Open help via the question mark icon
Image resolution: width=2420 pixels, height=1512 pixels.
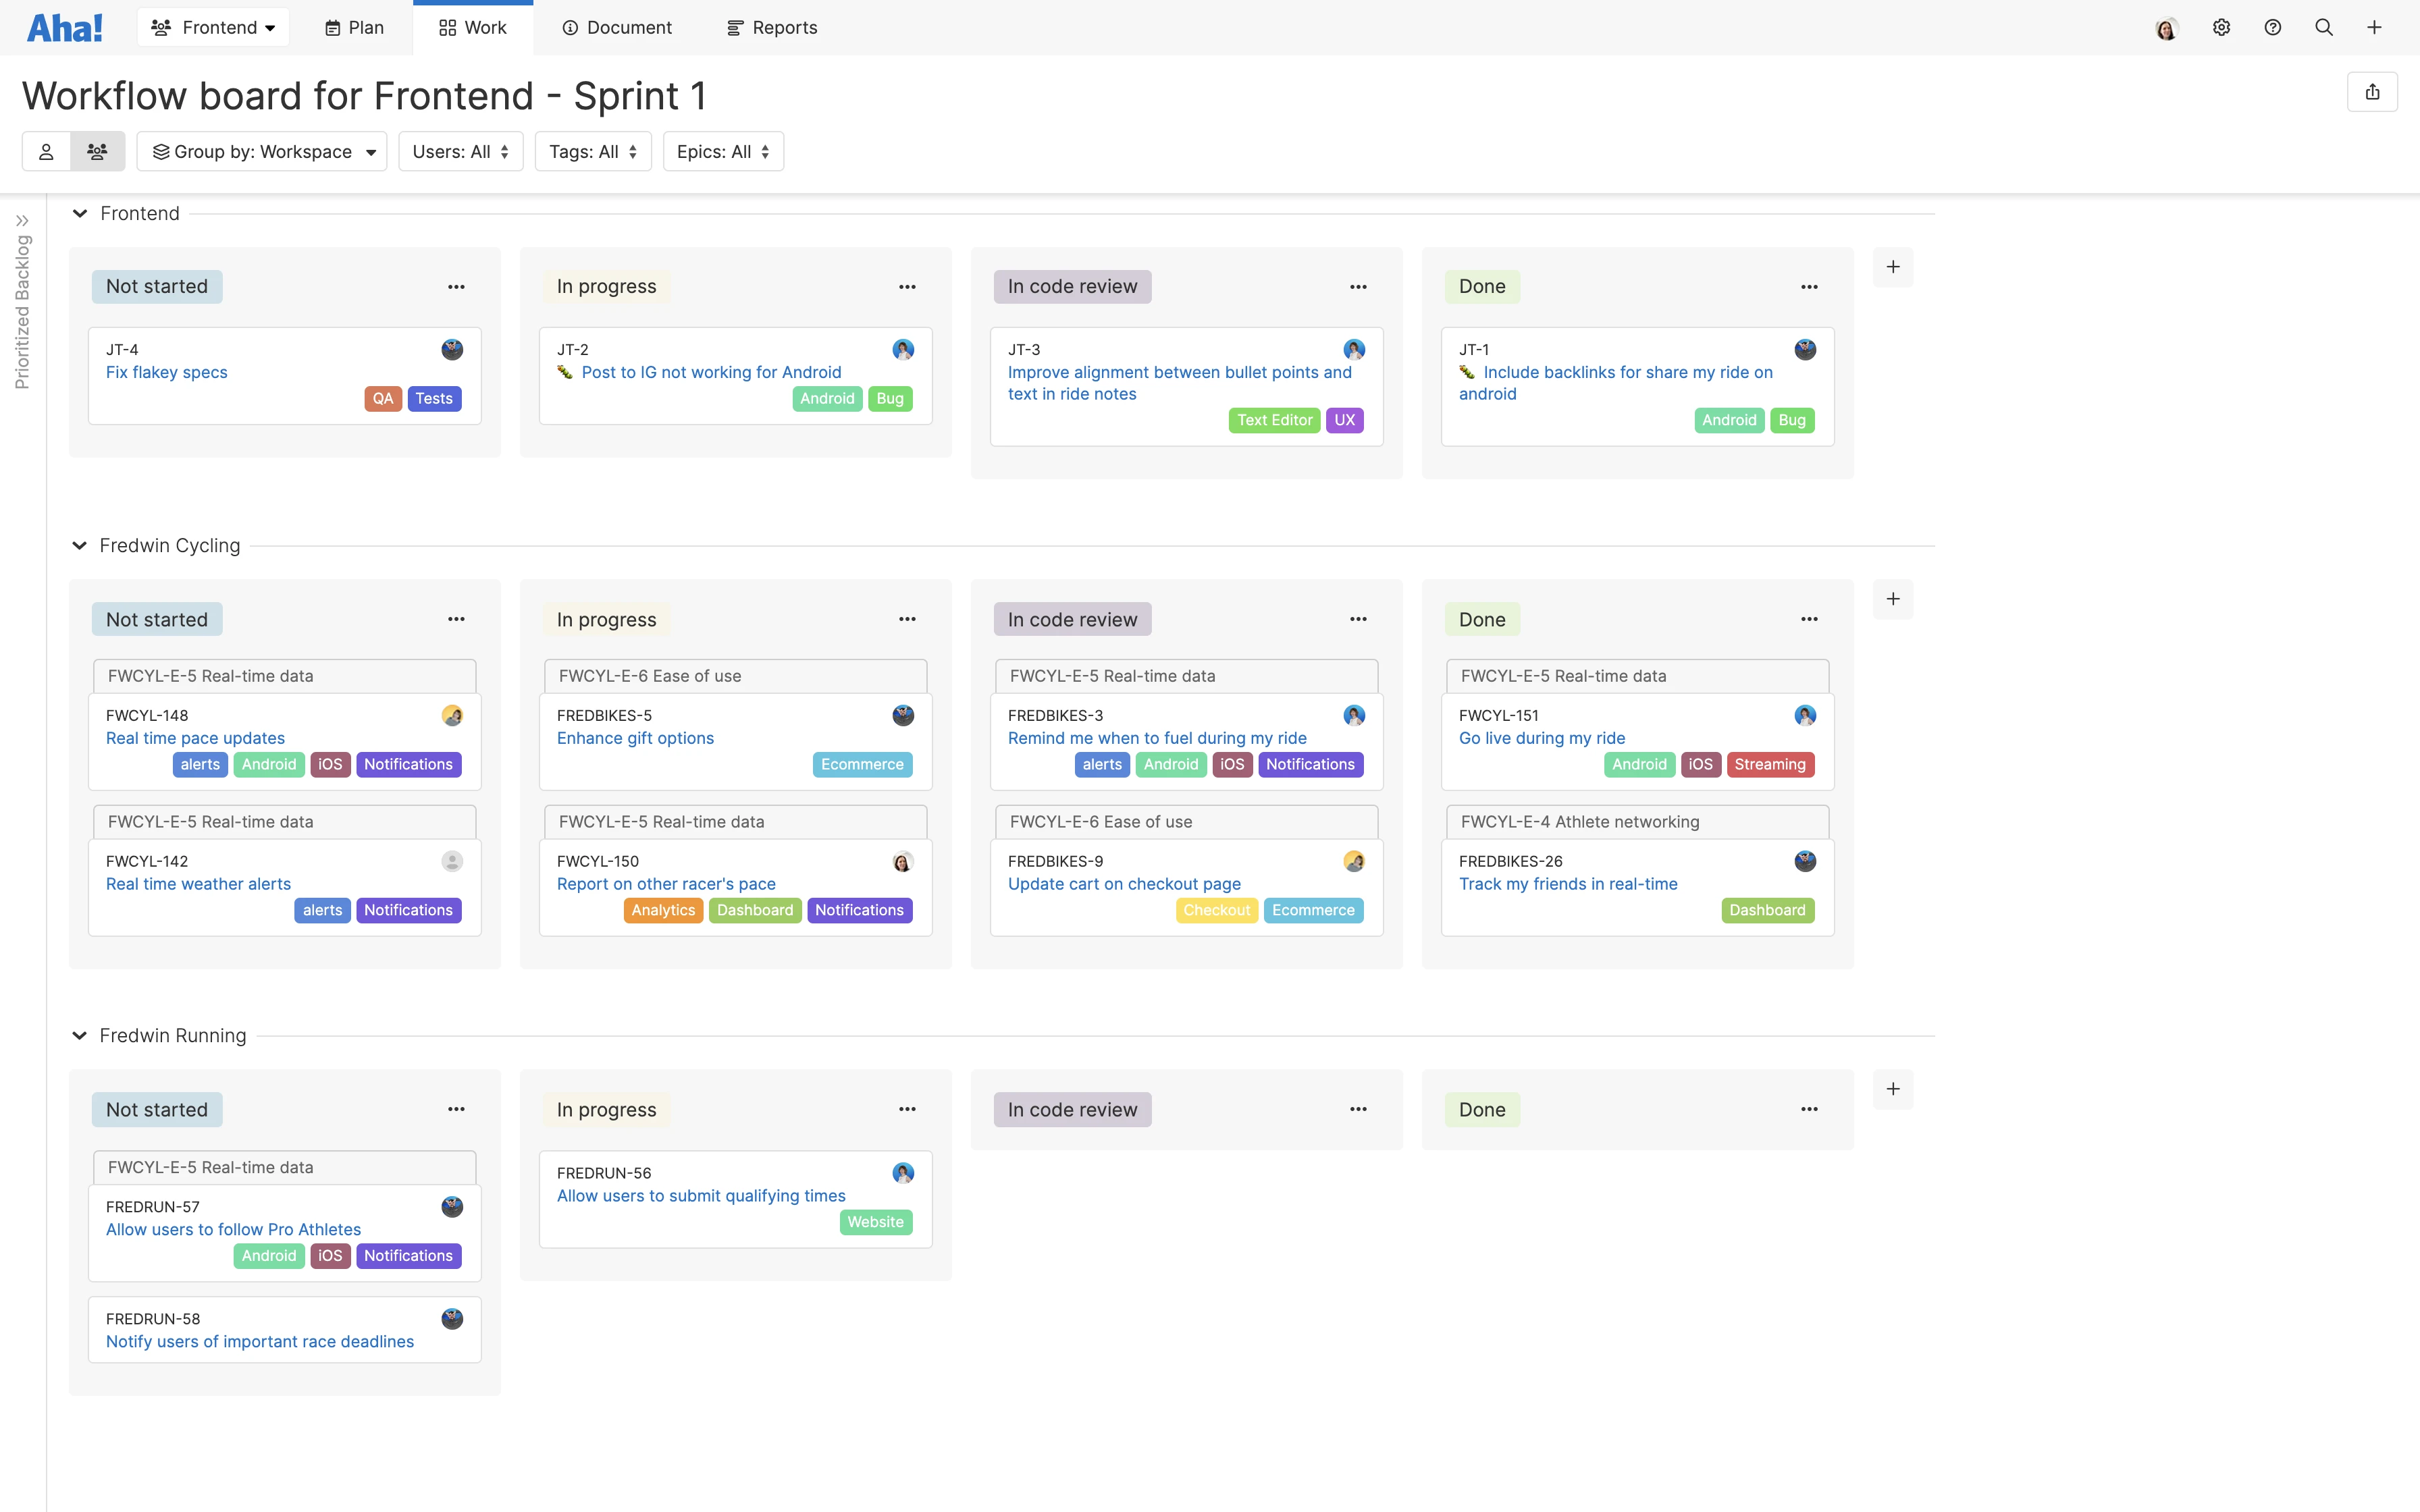click(2273, 27)
